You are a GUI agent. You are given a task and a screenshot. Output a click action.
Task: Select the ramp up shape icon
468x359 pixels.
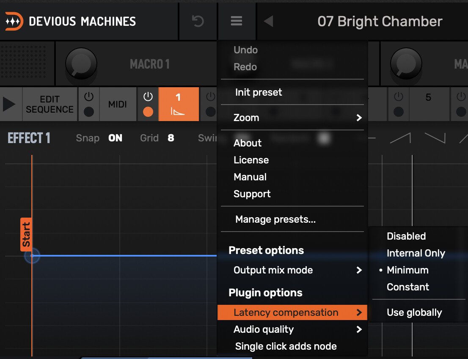coord(400,138)
